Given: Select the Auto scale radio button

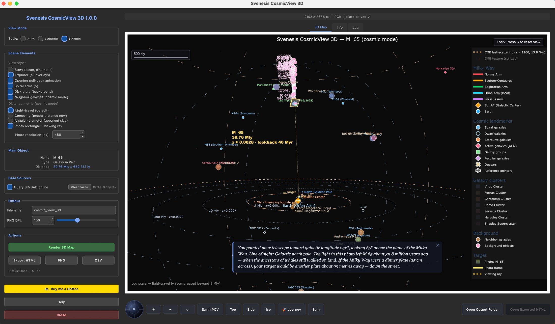Looking at the screenshot, I should [23, 39].
